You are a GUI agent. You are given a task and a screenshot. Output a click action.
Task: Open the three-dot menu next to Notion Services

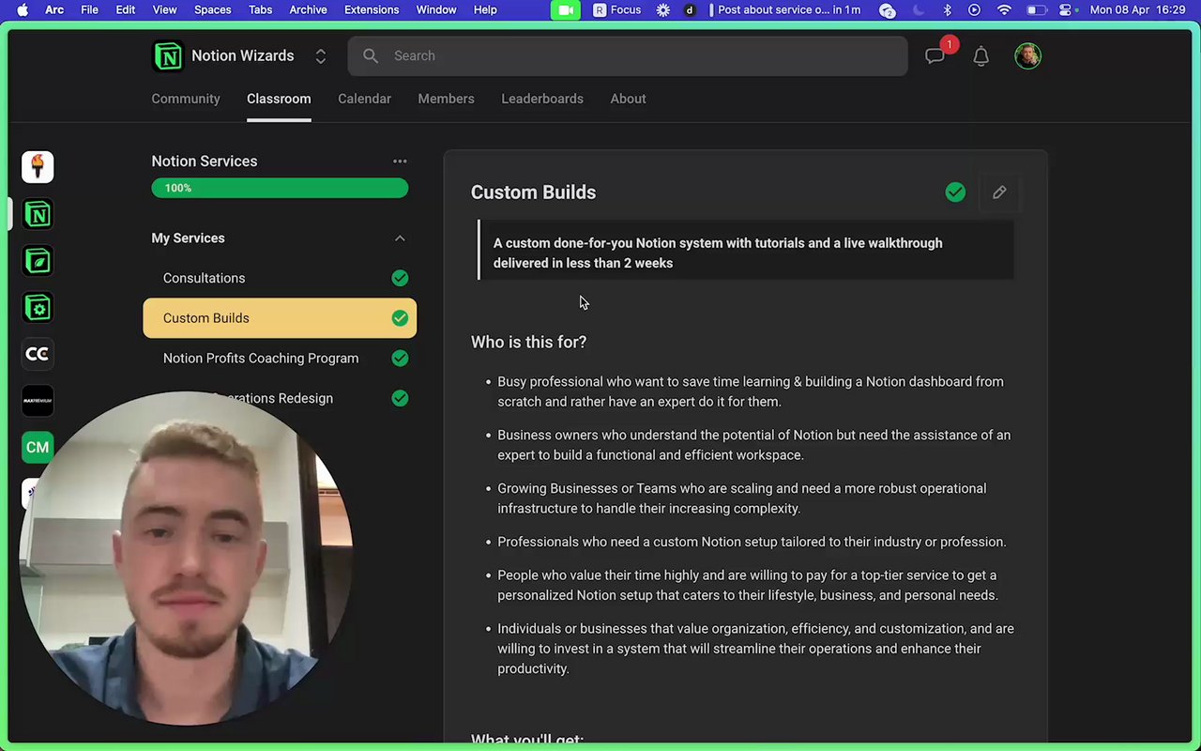(400, 161)
